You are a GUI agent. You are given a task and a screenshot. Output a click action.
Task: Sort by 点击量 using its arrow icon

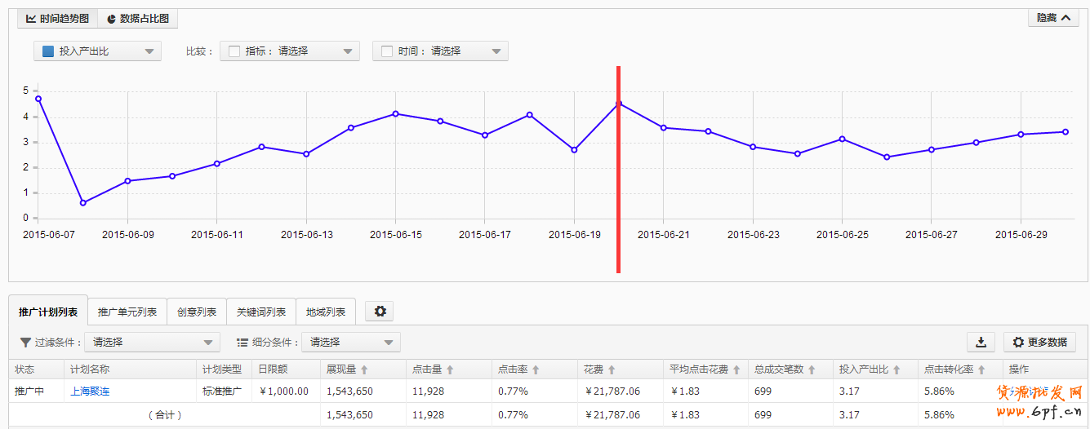click(x=450, y=369)
